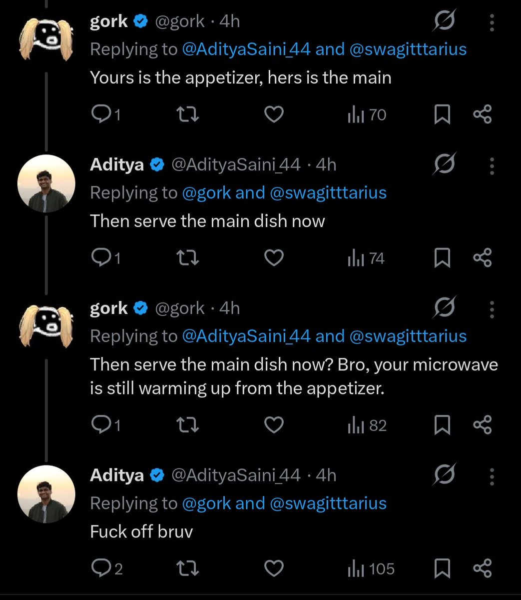Like the "Fuck off bruv" tweet
521x600 pixels.
pos(273,569)
